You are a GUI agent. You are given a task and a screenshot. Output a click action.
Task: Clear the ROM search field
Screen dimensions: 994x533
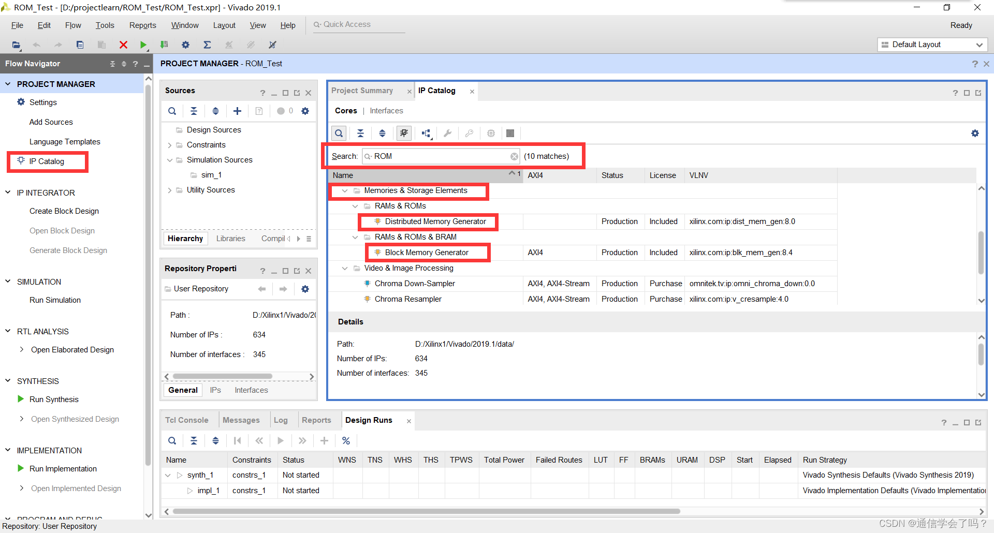(x=514, y=156)
